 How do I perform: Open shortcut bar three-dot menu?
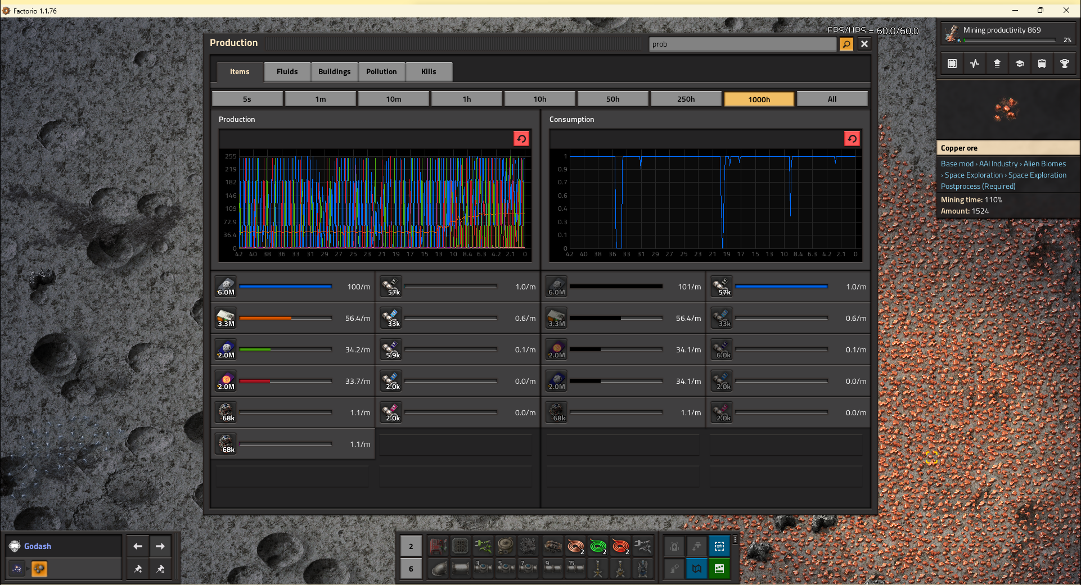[x=735, y=539]
